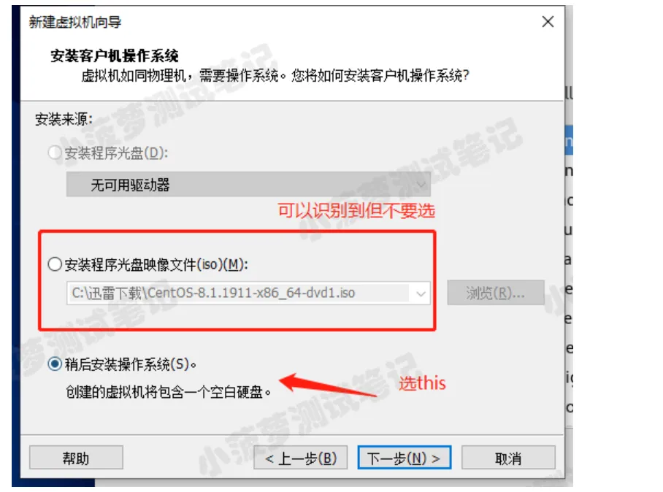Click the red arrow pointing at 稍后安装

tap(328, 384)
